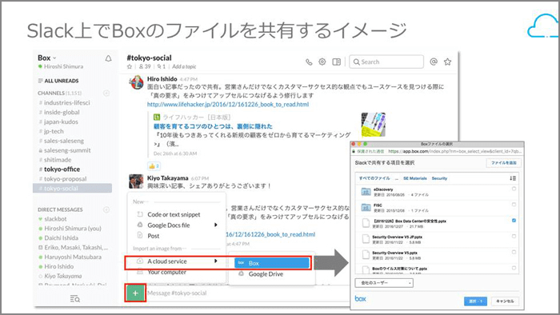Expand the A cloud service submenu arrow

216,261
